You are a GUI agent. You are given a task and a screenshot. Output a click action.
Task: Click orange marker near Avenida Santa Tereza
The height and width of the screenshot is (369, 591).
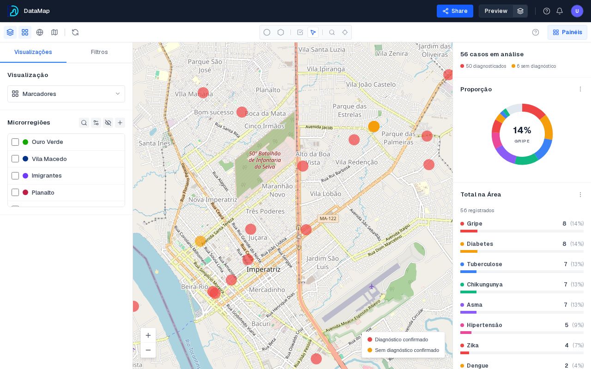pyautogui.click(x=200, y=241)
